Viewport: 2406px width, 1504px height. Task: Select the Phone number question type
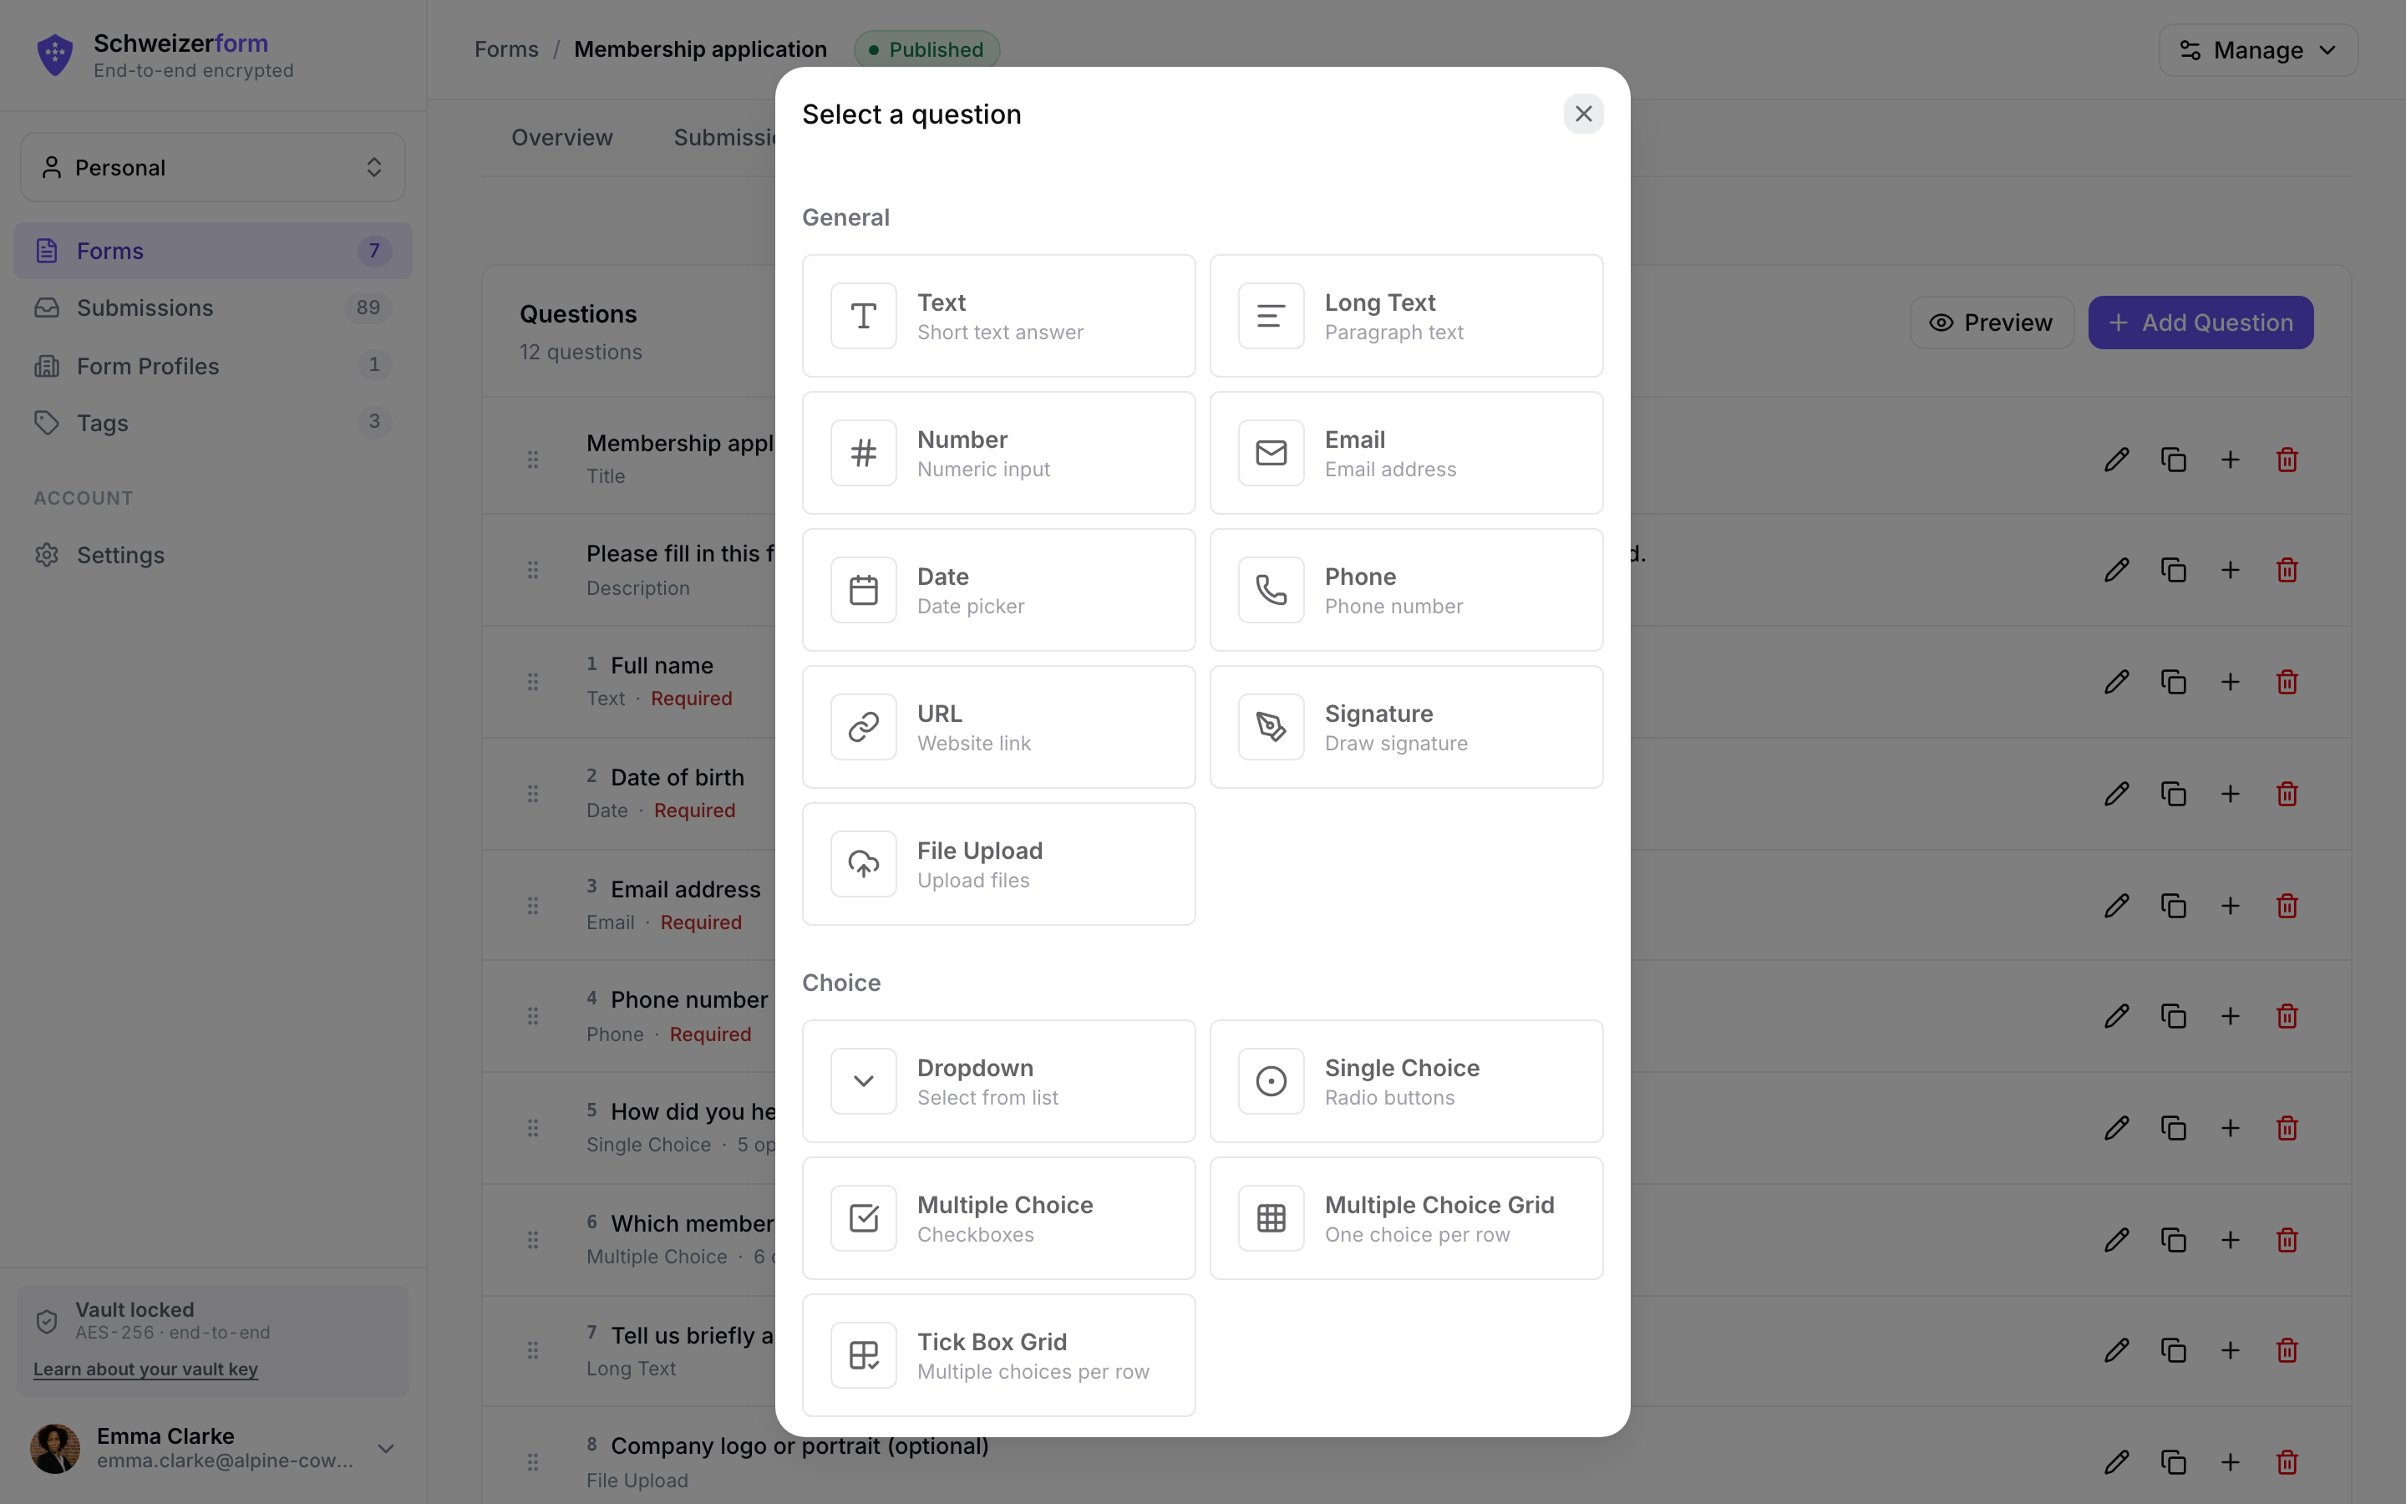(1406, 590)
